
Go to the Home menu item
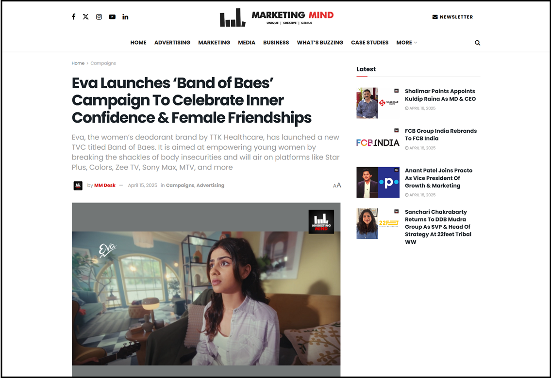pyautogui.click(x=138, y=43)
